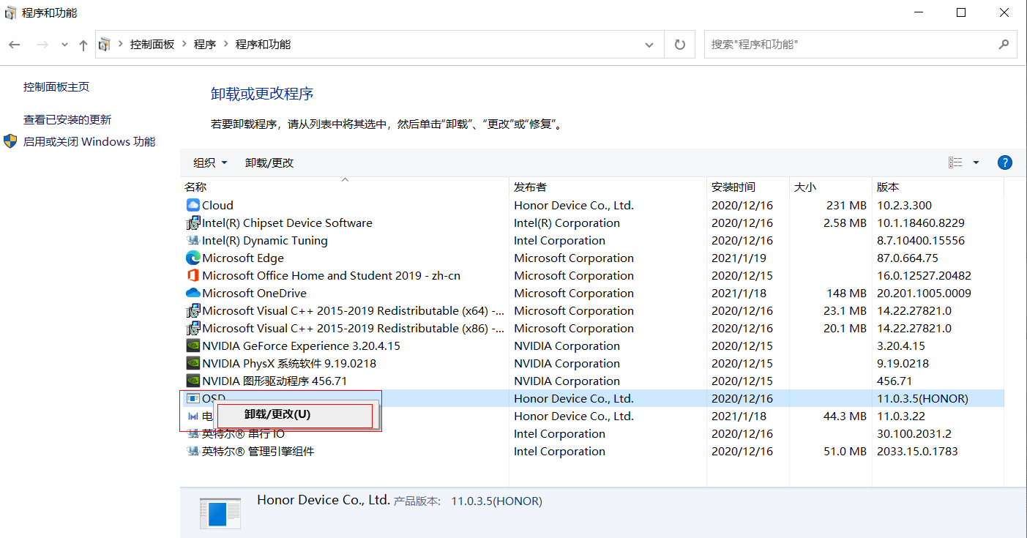Image resolution: width=1027 pixels, height=538 pixels.
Task: Open 启用或关闭 Windows 功能 link
Action: (89, 142)
